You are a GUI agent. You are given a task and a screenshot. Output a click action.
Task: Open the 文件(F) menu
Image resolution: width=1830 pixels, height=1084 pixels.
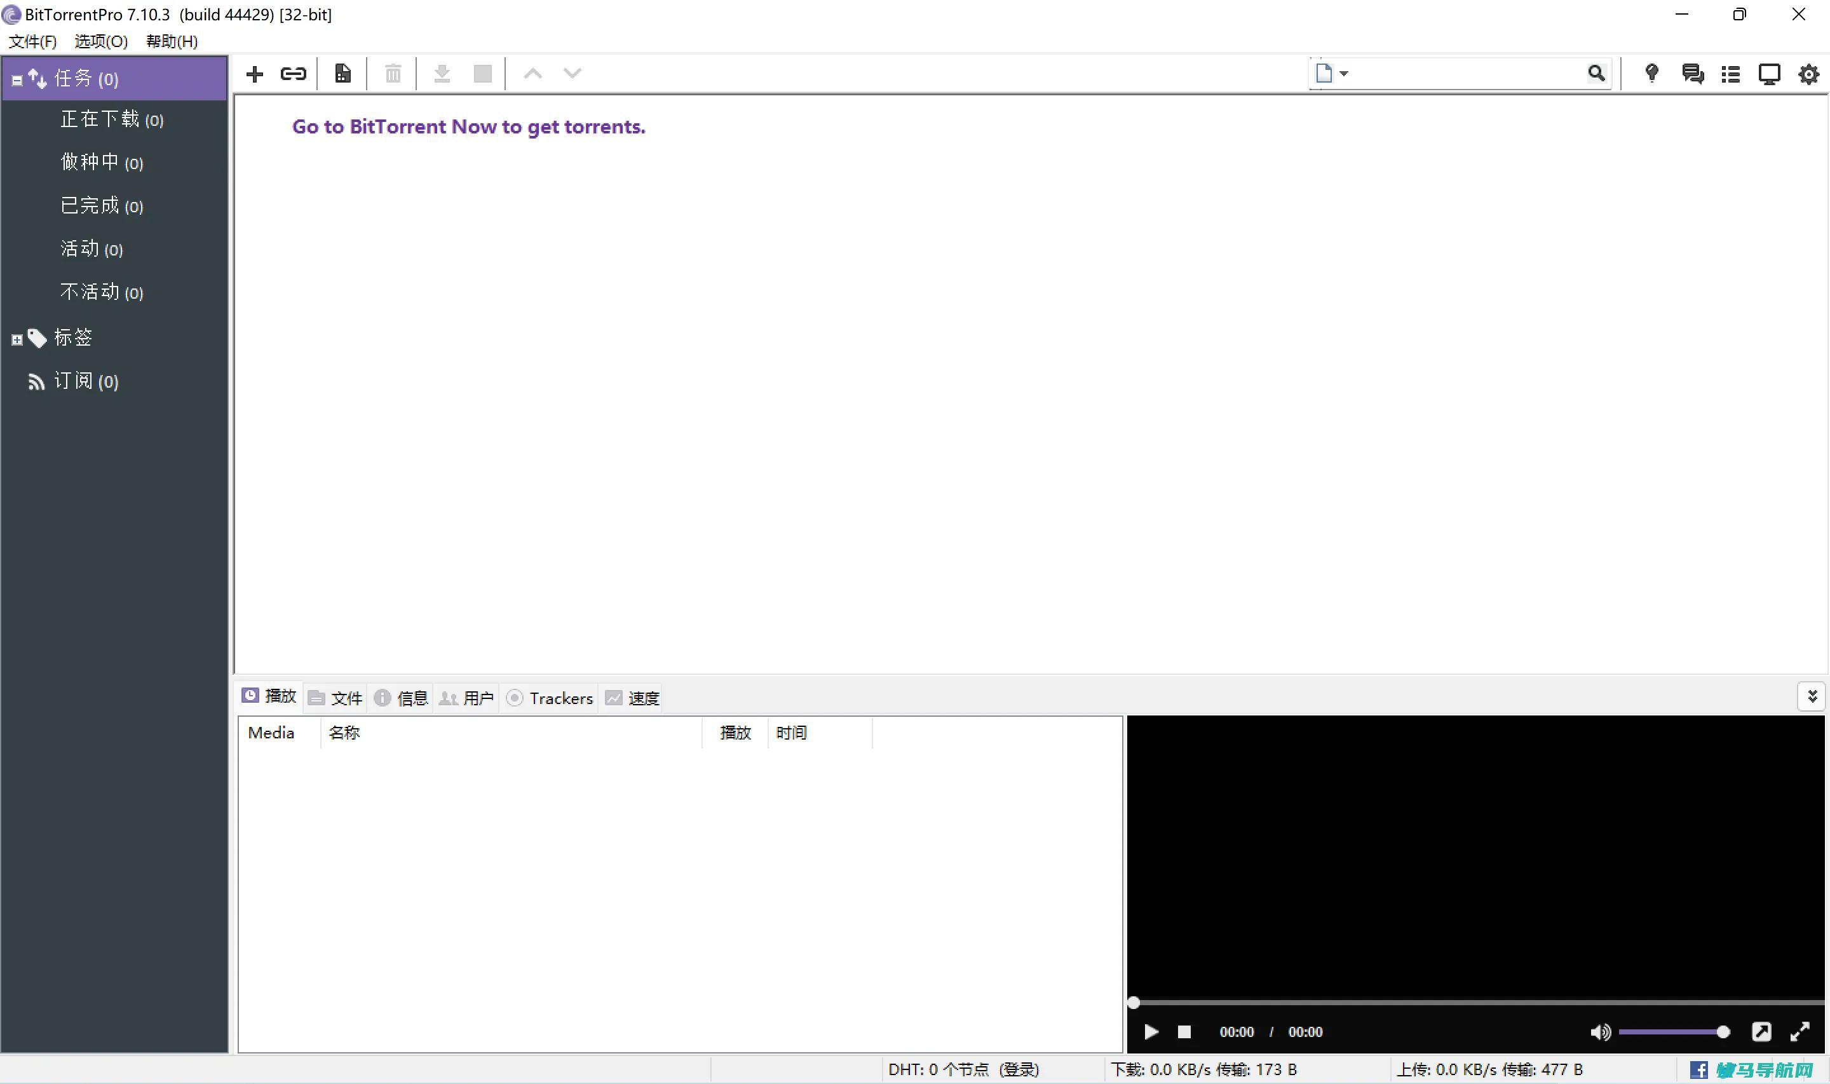click(x=33, y=42)
